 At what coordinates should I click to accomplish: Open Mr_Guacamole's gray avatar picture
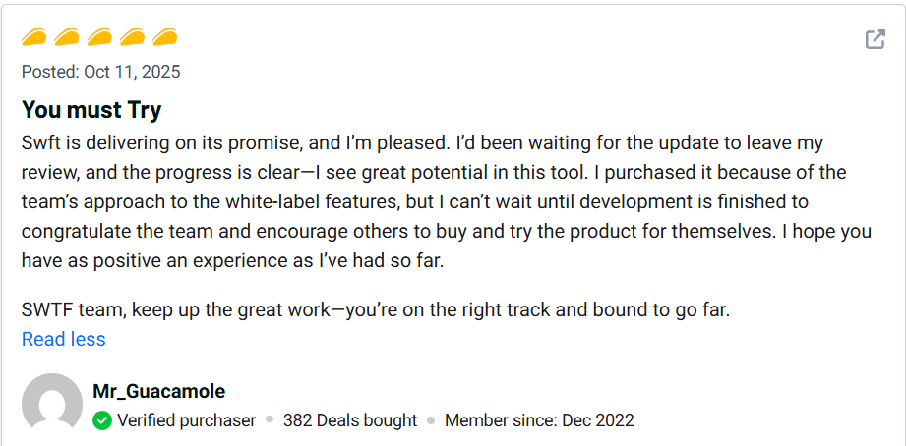tap(52, 404)
